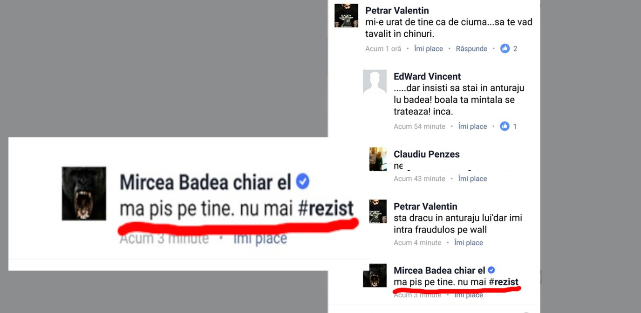Click verified badge beside small Mircea Badea name
Screen dimensions: 641x313
click(491, 270)
